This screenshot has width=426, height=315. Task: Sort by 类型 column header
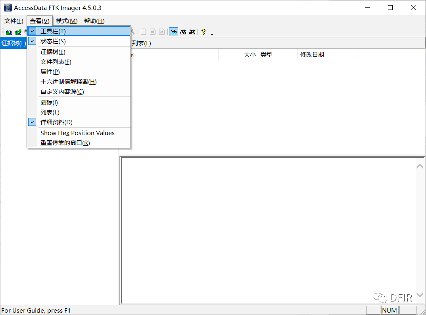coord(278,55)
